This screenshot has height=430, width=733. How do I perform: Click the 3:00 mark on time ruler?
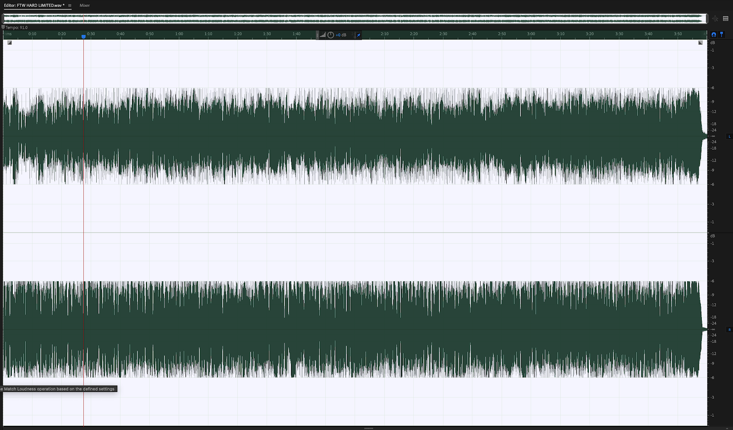click(531, 34)
